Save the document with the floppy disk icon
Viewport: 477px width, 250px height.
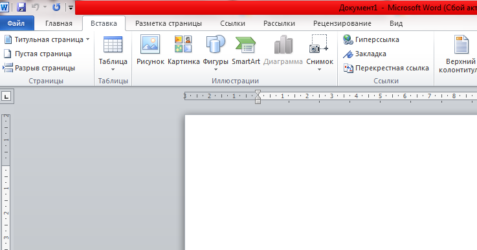[x=21, y=7]
